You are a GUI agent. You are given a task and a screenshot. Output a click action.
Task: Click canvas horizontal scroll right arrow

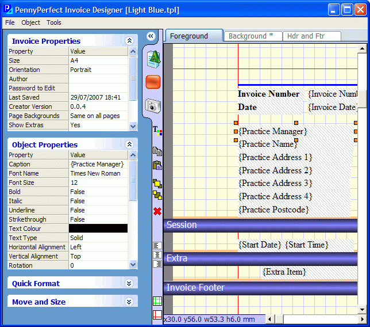(362, 319)
